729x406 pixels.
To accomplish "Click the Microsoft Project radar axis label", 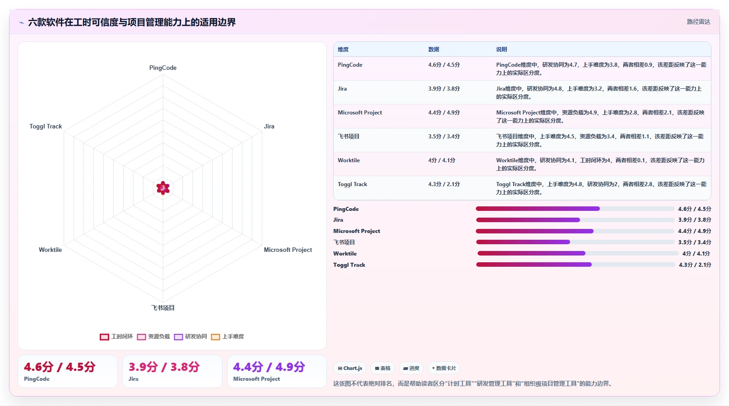I will (x=288, y=250).
